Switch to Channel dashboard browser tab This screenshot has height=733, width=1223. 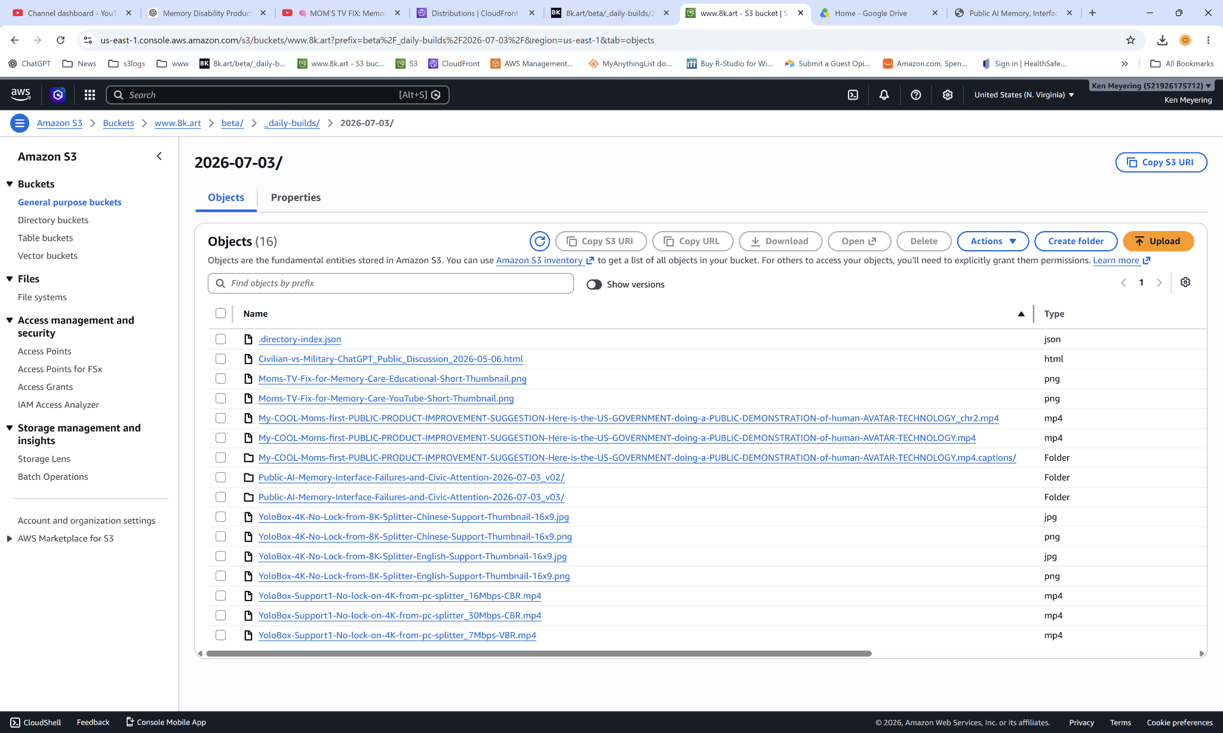(x=72, y=13)
